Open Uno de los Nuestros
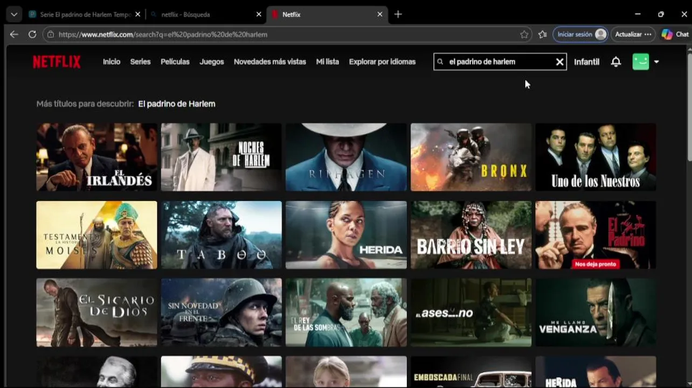692x388 pixels. pyautogui.click(x=596, y=157)
